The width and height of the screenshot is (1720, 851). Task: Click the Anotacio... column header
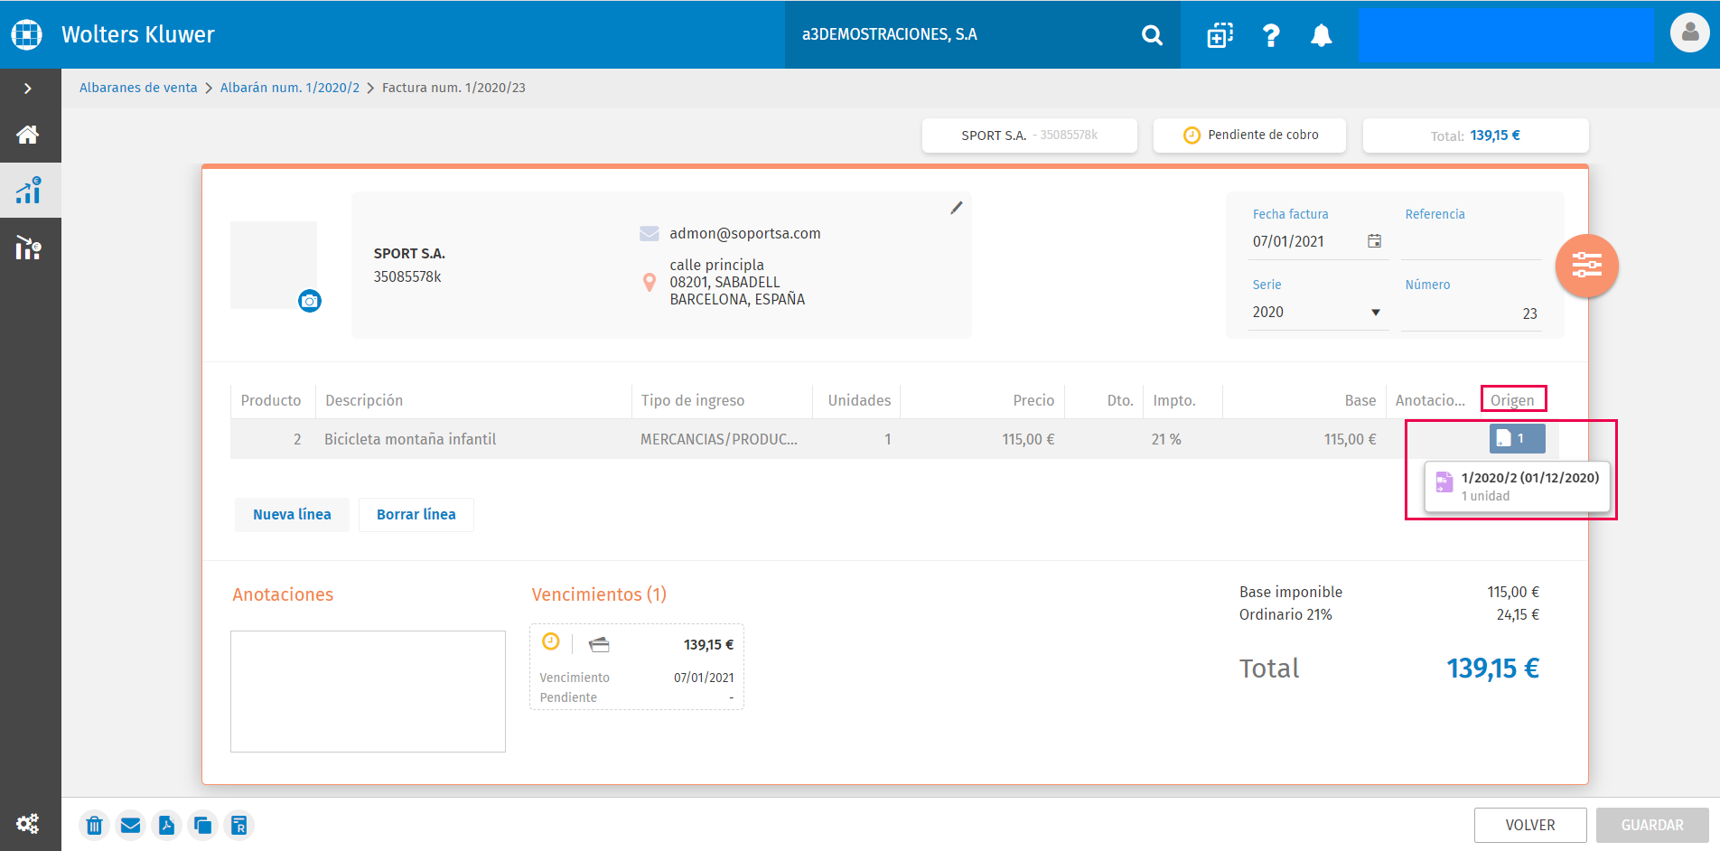coord(1430,400)
